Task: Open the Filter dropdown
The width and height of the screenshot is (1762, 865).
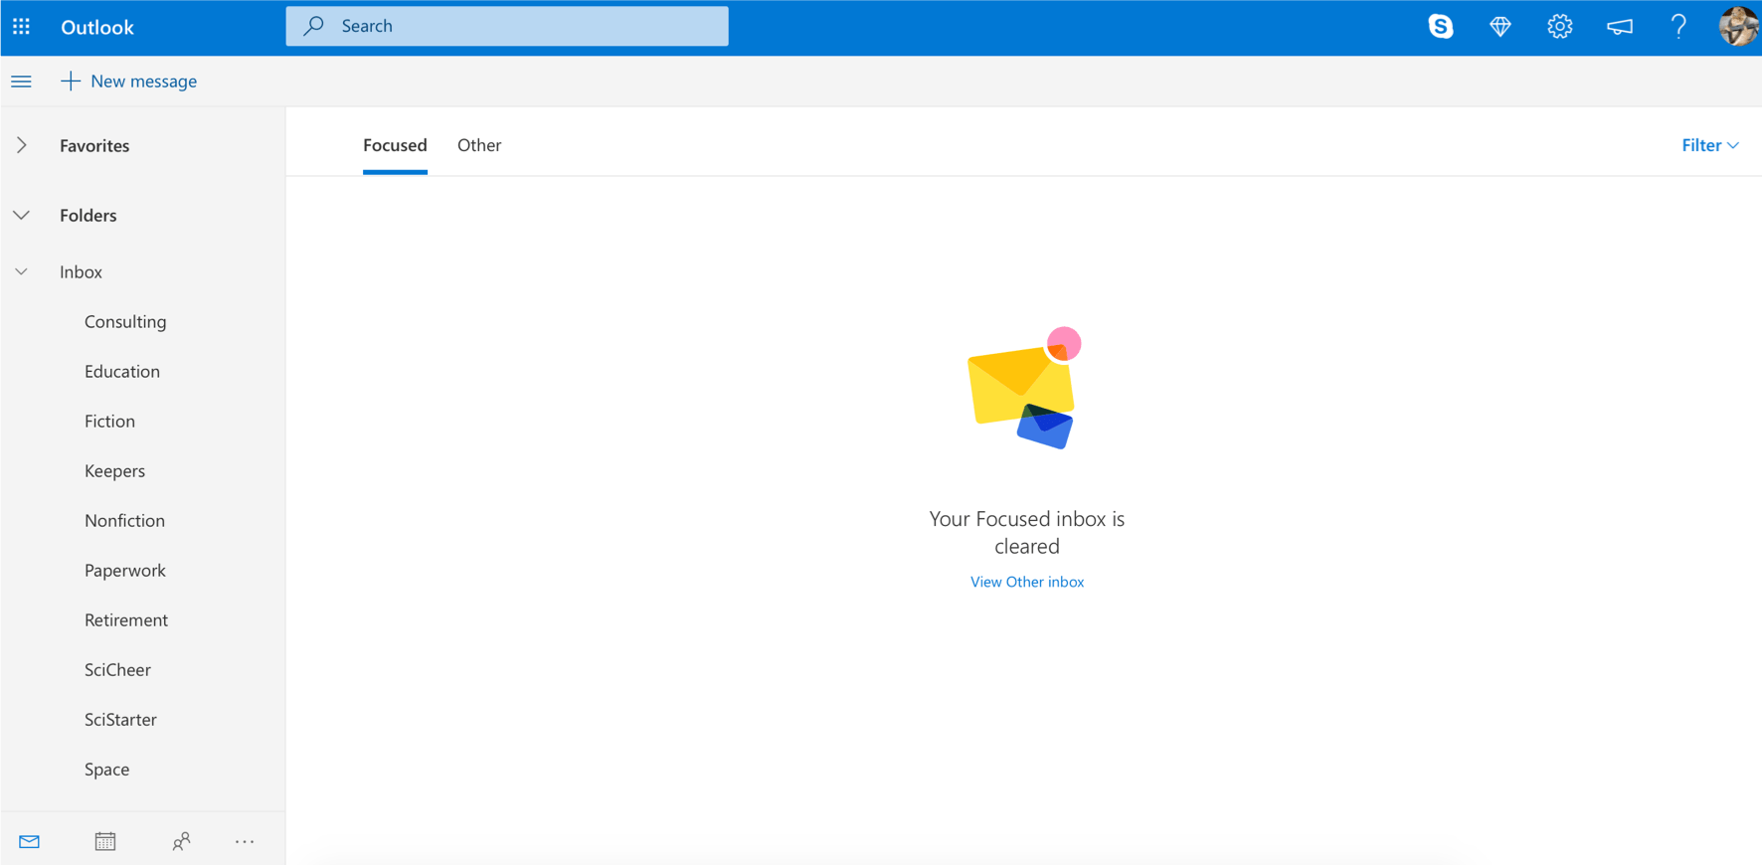Action: pyautogui.click(x=1710, y=145)
